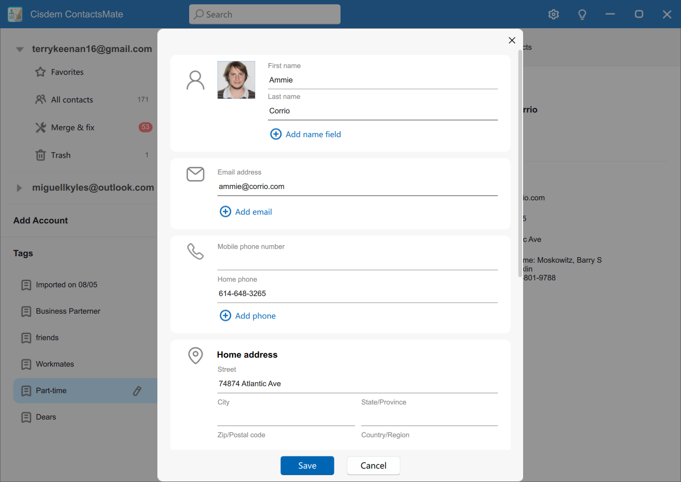This screenshot has width=681, height=482.
Task: Click the edit pencil on Part-time tag
Action: coord(137,391)
